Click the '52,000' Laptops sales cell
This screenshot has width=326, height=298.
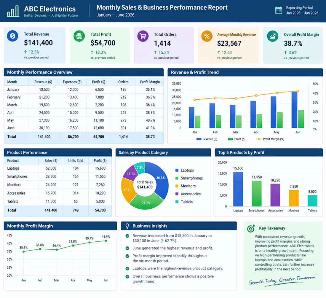[51, 168]
